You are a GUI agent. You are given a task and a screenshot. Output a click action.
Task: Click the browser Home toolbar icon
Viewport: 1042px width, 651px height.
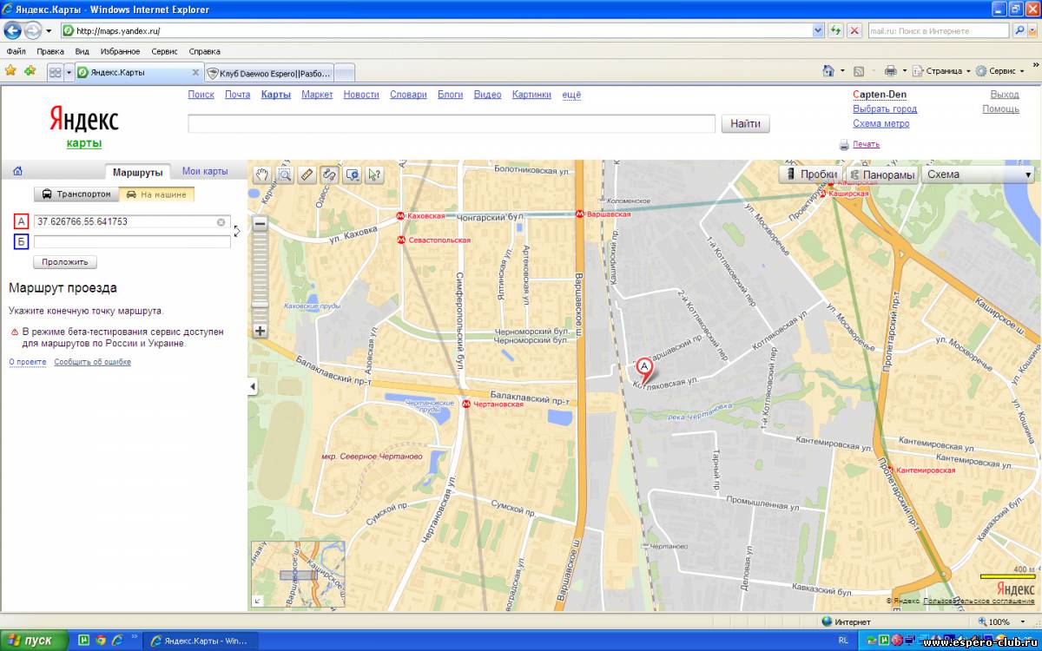[828, 71]
